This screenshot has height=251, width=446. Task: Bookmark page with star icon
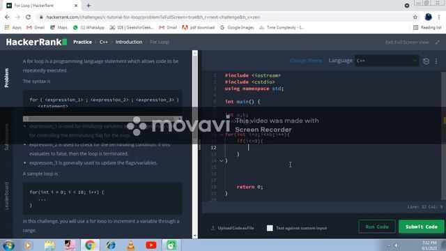pyautogui.click(x=415, y=17)
